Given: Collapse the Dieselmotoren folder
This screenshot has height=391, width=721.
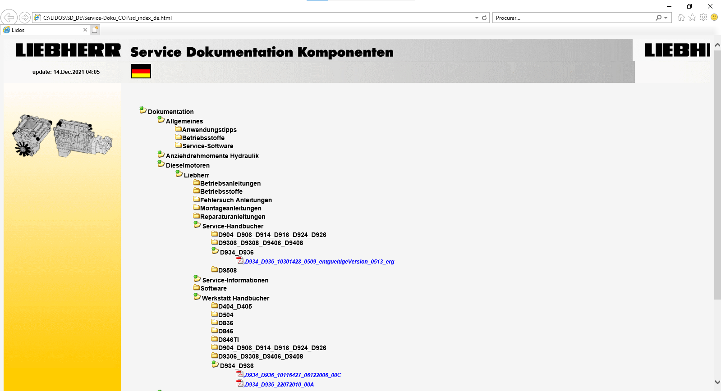Looking at the screenshot, I should point(161,164).
